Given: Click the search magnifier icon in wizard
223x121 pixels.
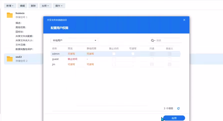Looking at the screenshot, I should [x=152, y=41].
